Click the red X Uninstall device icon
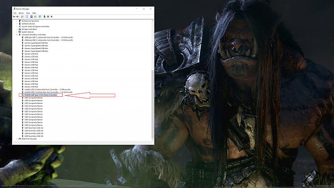This screenshot has height=188, width=334. (x=48, y=16)
